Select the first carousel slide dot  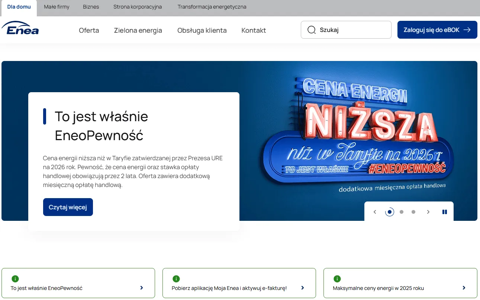pos(390,212)
